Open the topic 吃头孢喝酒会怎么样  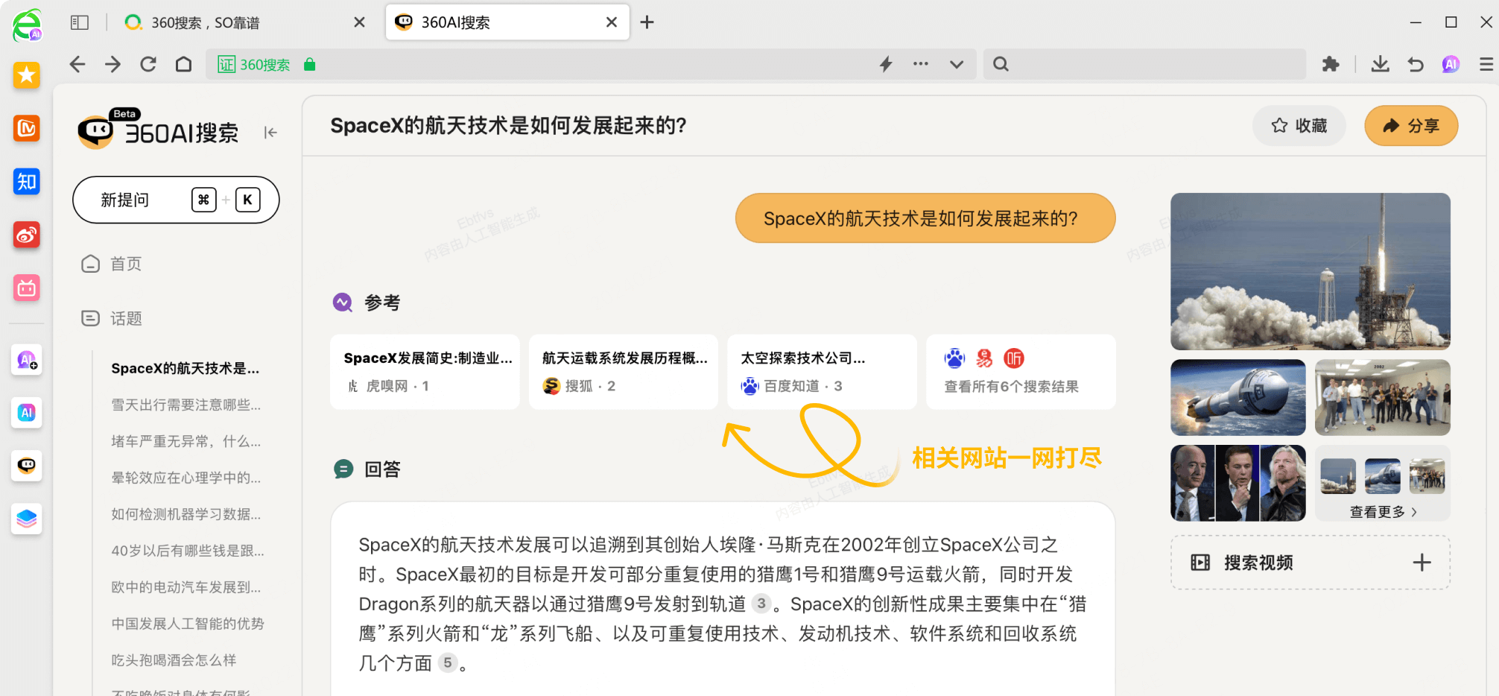pos(174,660)
